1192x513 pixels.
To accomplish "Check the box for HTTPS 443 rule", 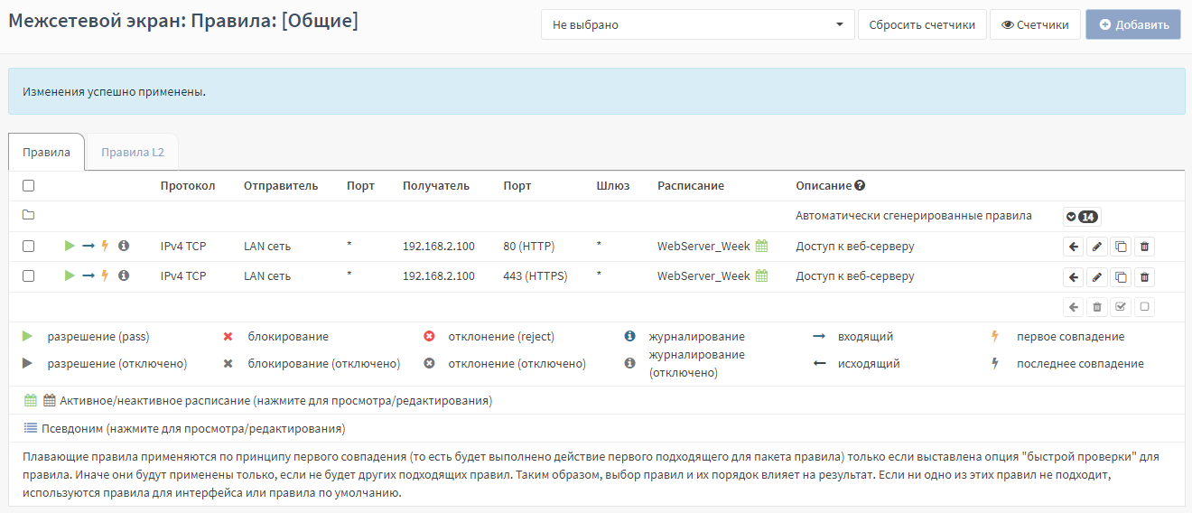I will tap(28, 276).
